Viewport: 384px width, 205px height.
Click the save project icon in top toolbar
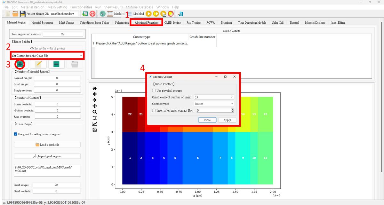(22, 14)
